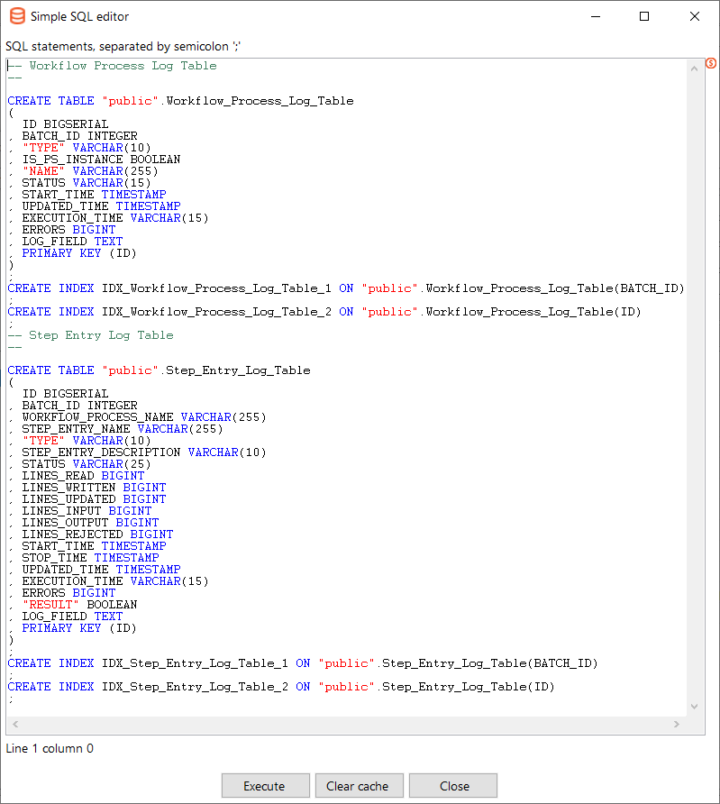Click the horizontal scrollbar right arrow
Image resolution: width=720 pixels, height=804 pixels.
click(677, 725)
